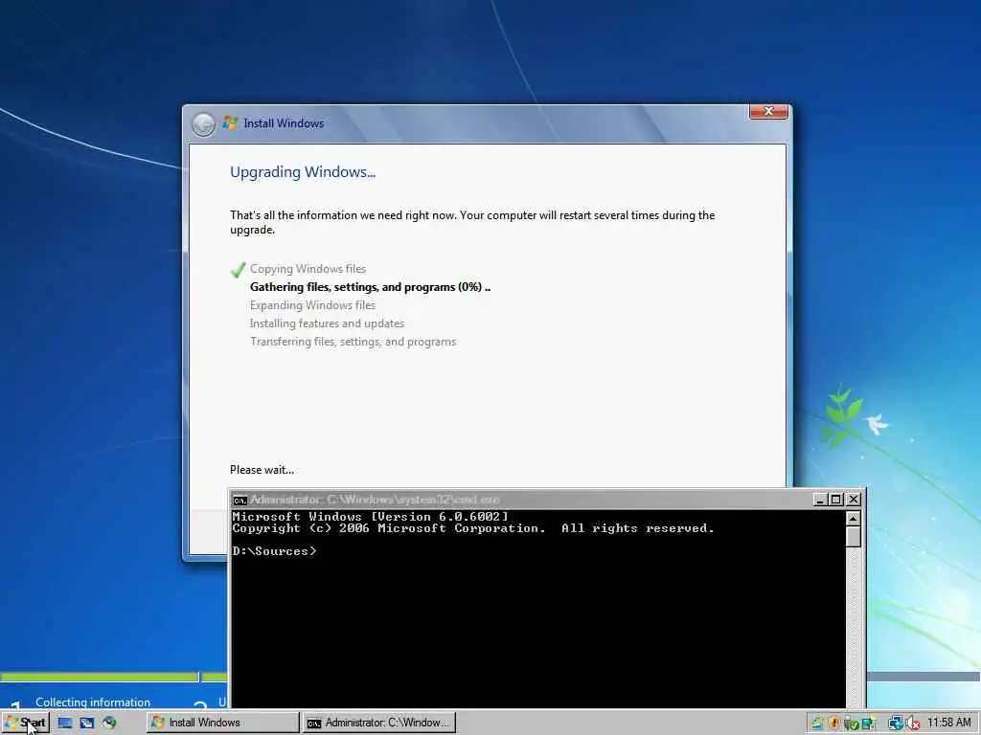Click the 'Please wait...' text
The image size is (981, 735).
point(262,470)
